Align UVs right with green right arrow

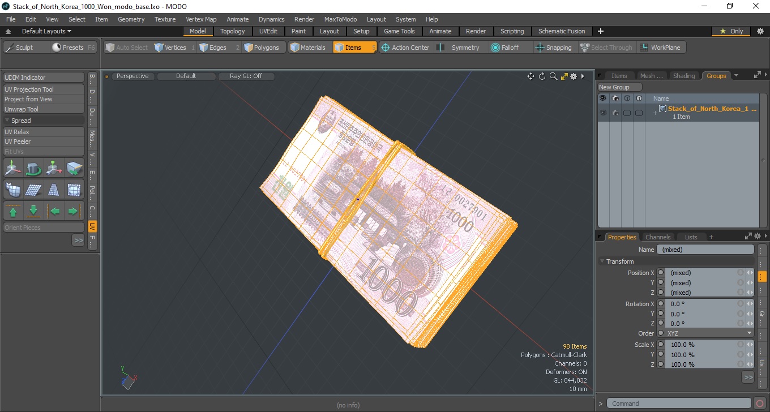pyautogui.click(x=74, y=211)
